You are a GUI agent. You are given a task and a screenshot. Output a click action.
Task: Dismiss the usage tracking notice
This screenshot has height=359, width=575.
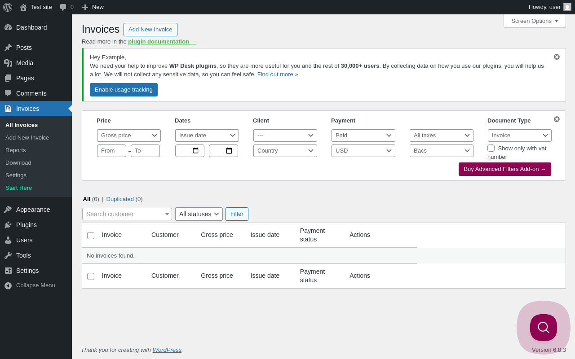[557, 57]
